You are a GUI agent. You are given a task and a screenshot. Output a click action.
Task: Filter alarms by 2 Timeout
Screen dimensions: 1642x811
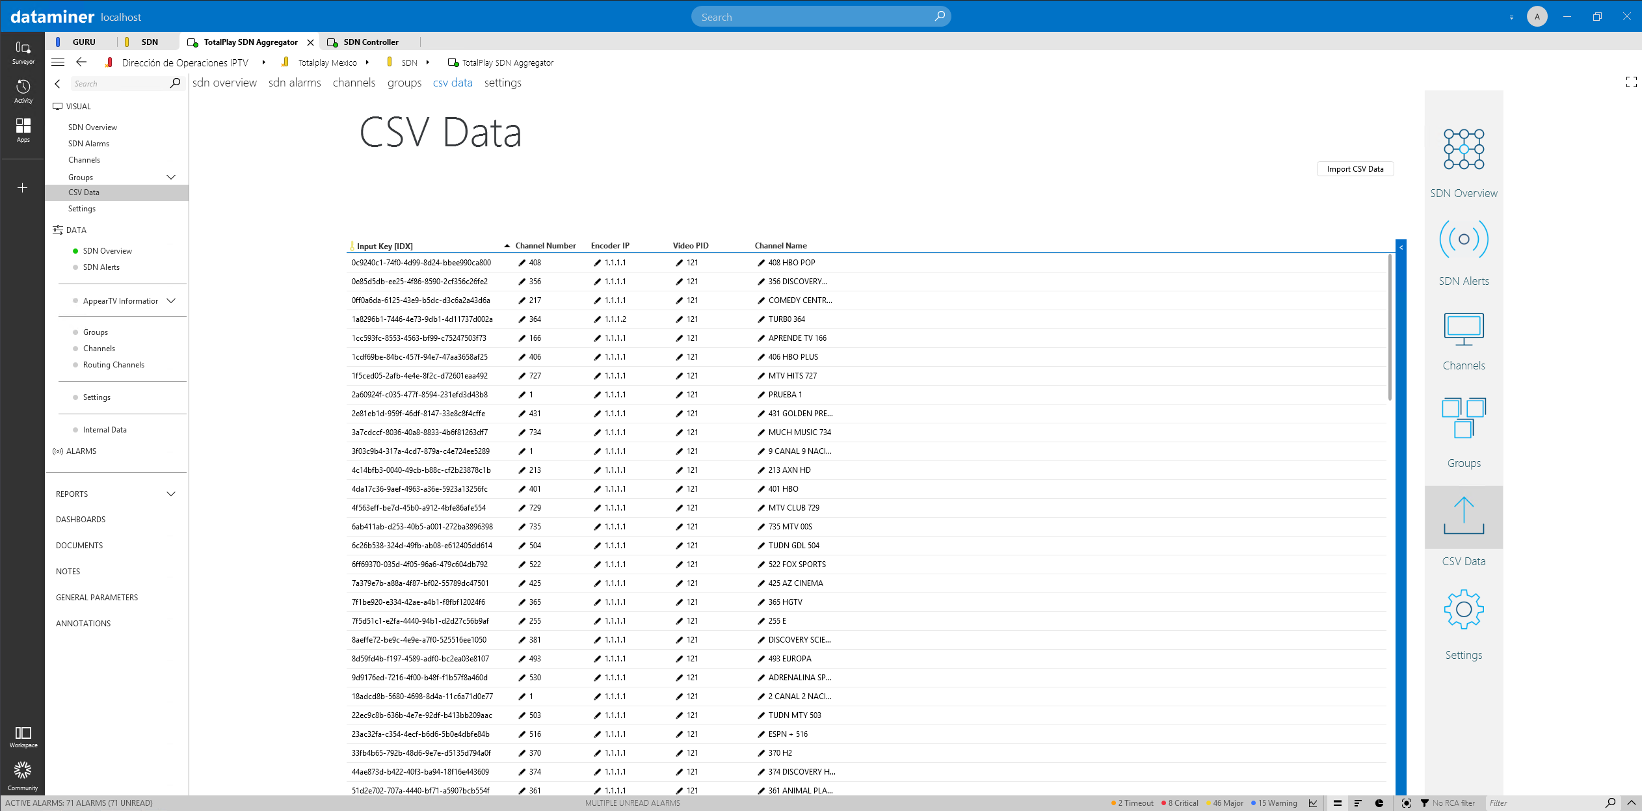click(1132, 803)
